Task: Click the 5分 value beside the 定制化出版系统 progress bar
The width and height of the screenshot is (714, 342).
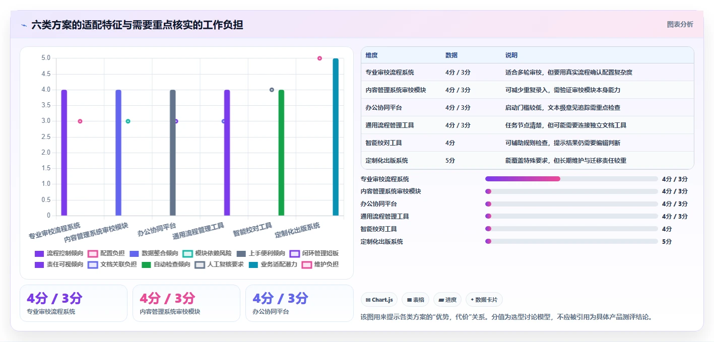Action: (x=667, y=242)
